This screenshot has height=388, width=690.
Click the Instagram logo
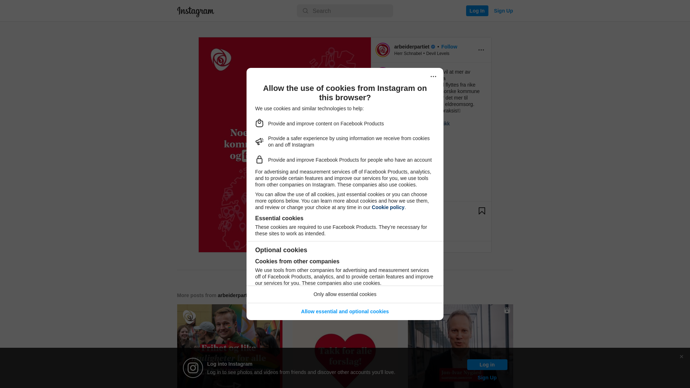pos(195,11)
